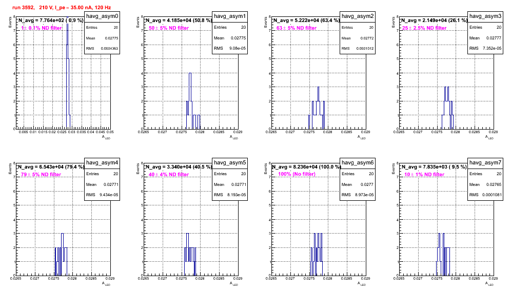Click Entries 20 row in havg_asym5 box
This screenshot has height=293, width=511.
pos(230,174)
